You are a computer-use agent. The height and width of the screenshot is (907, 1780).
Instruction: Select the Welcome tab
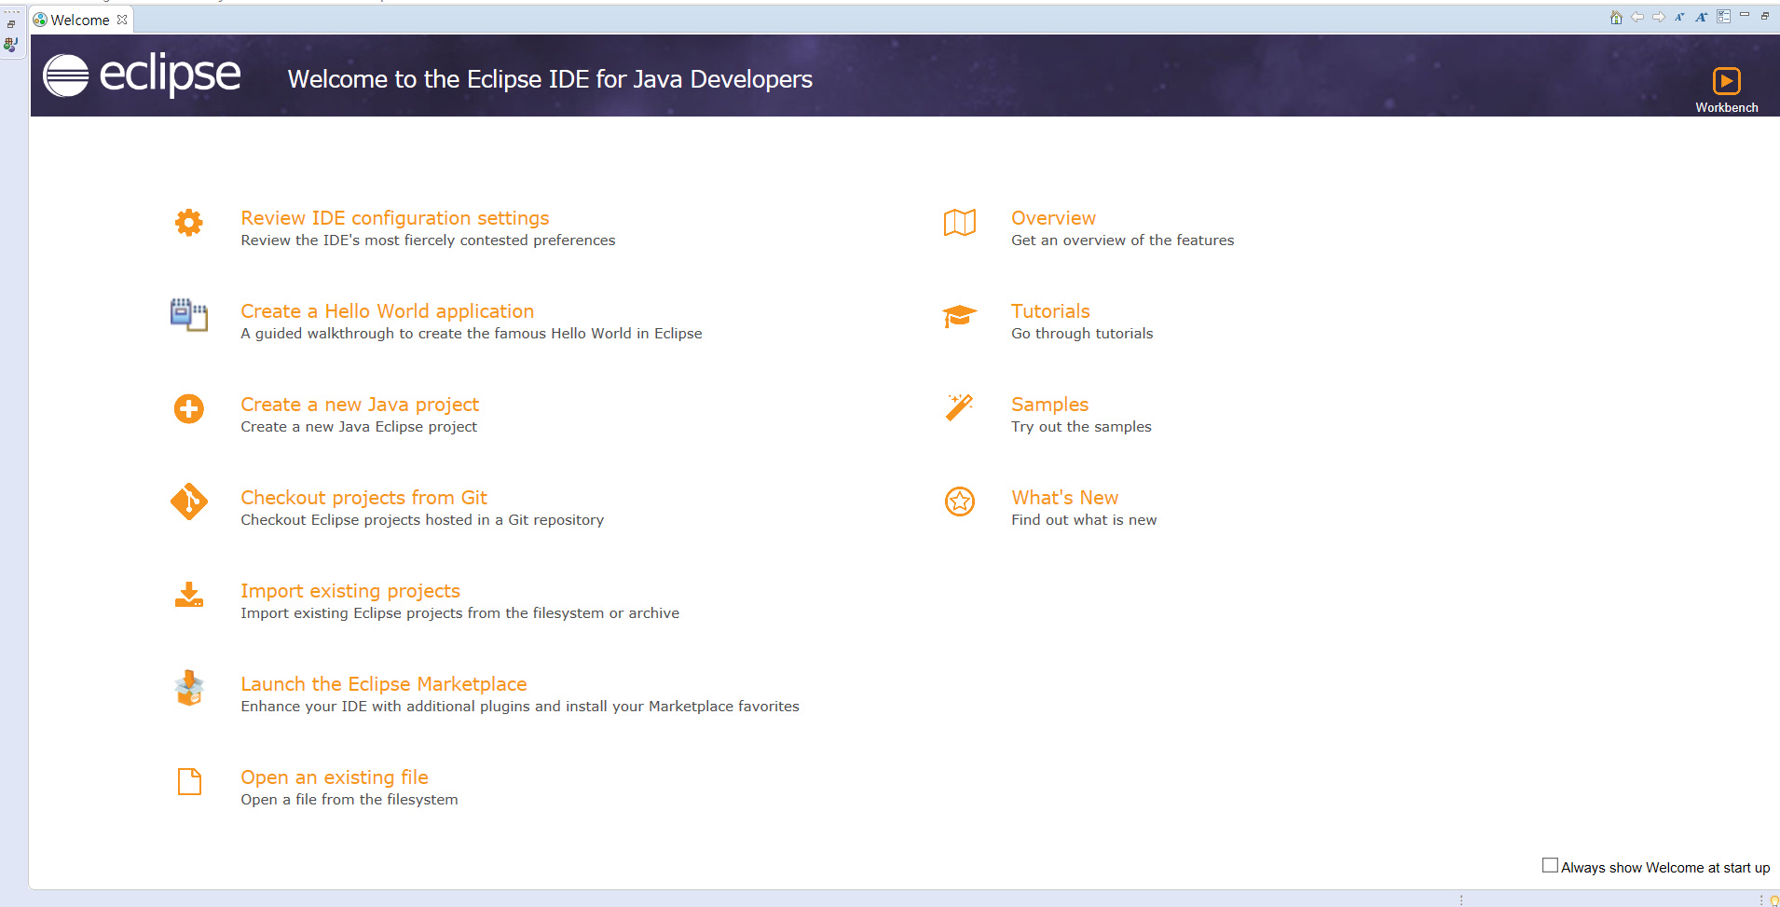coord(79,20)
